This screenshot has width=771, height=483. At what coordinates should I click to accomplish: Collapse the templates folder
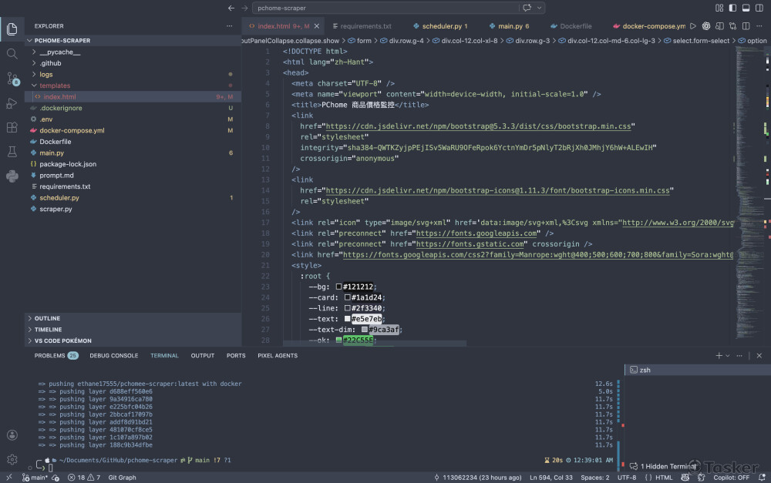pyautogui.click(x=54, y=86)
